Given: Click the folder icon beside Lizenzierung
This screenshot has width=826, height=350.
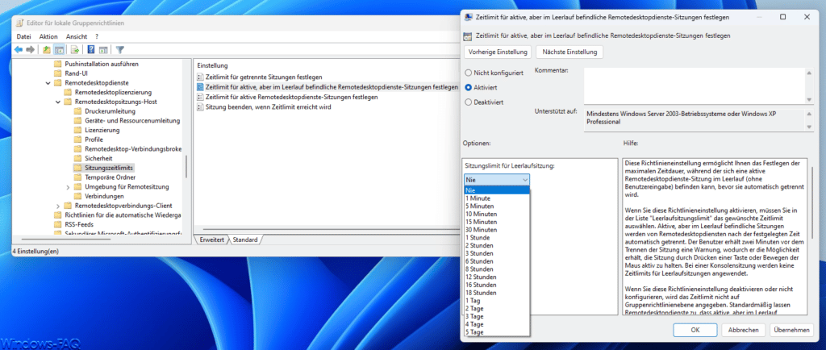Looking at the screenshot, I should [x=78, y=130].
